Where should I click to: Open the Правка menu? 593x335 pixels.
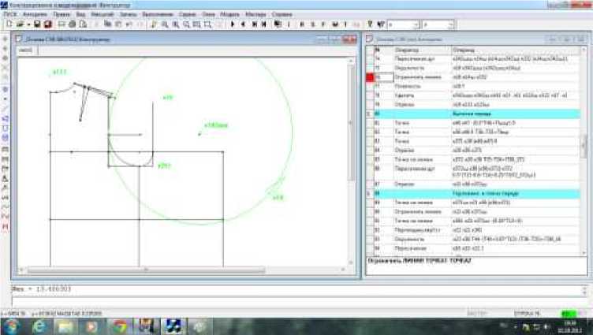(62, 14)
